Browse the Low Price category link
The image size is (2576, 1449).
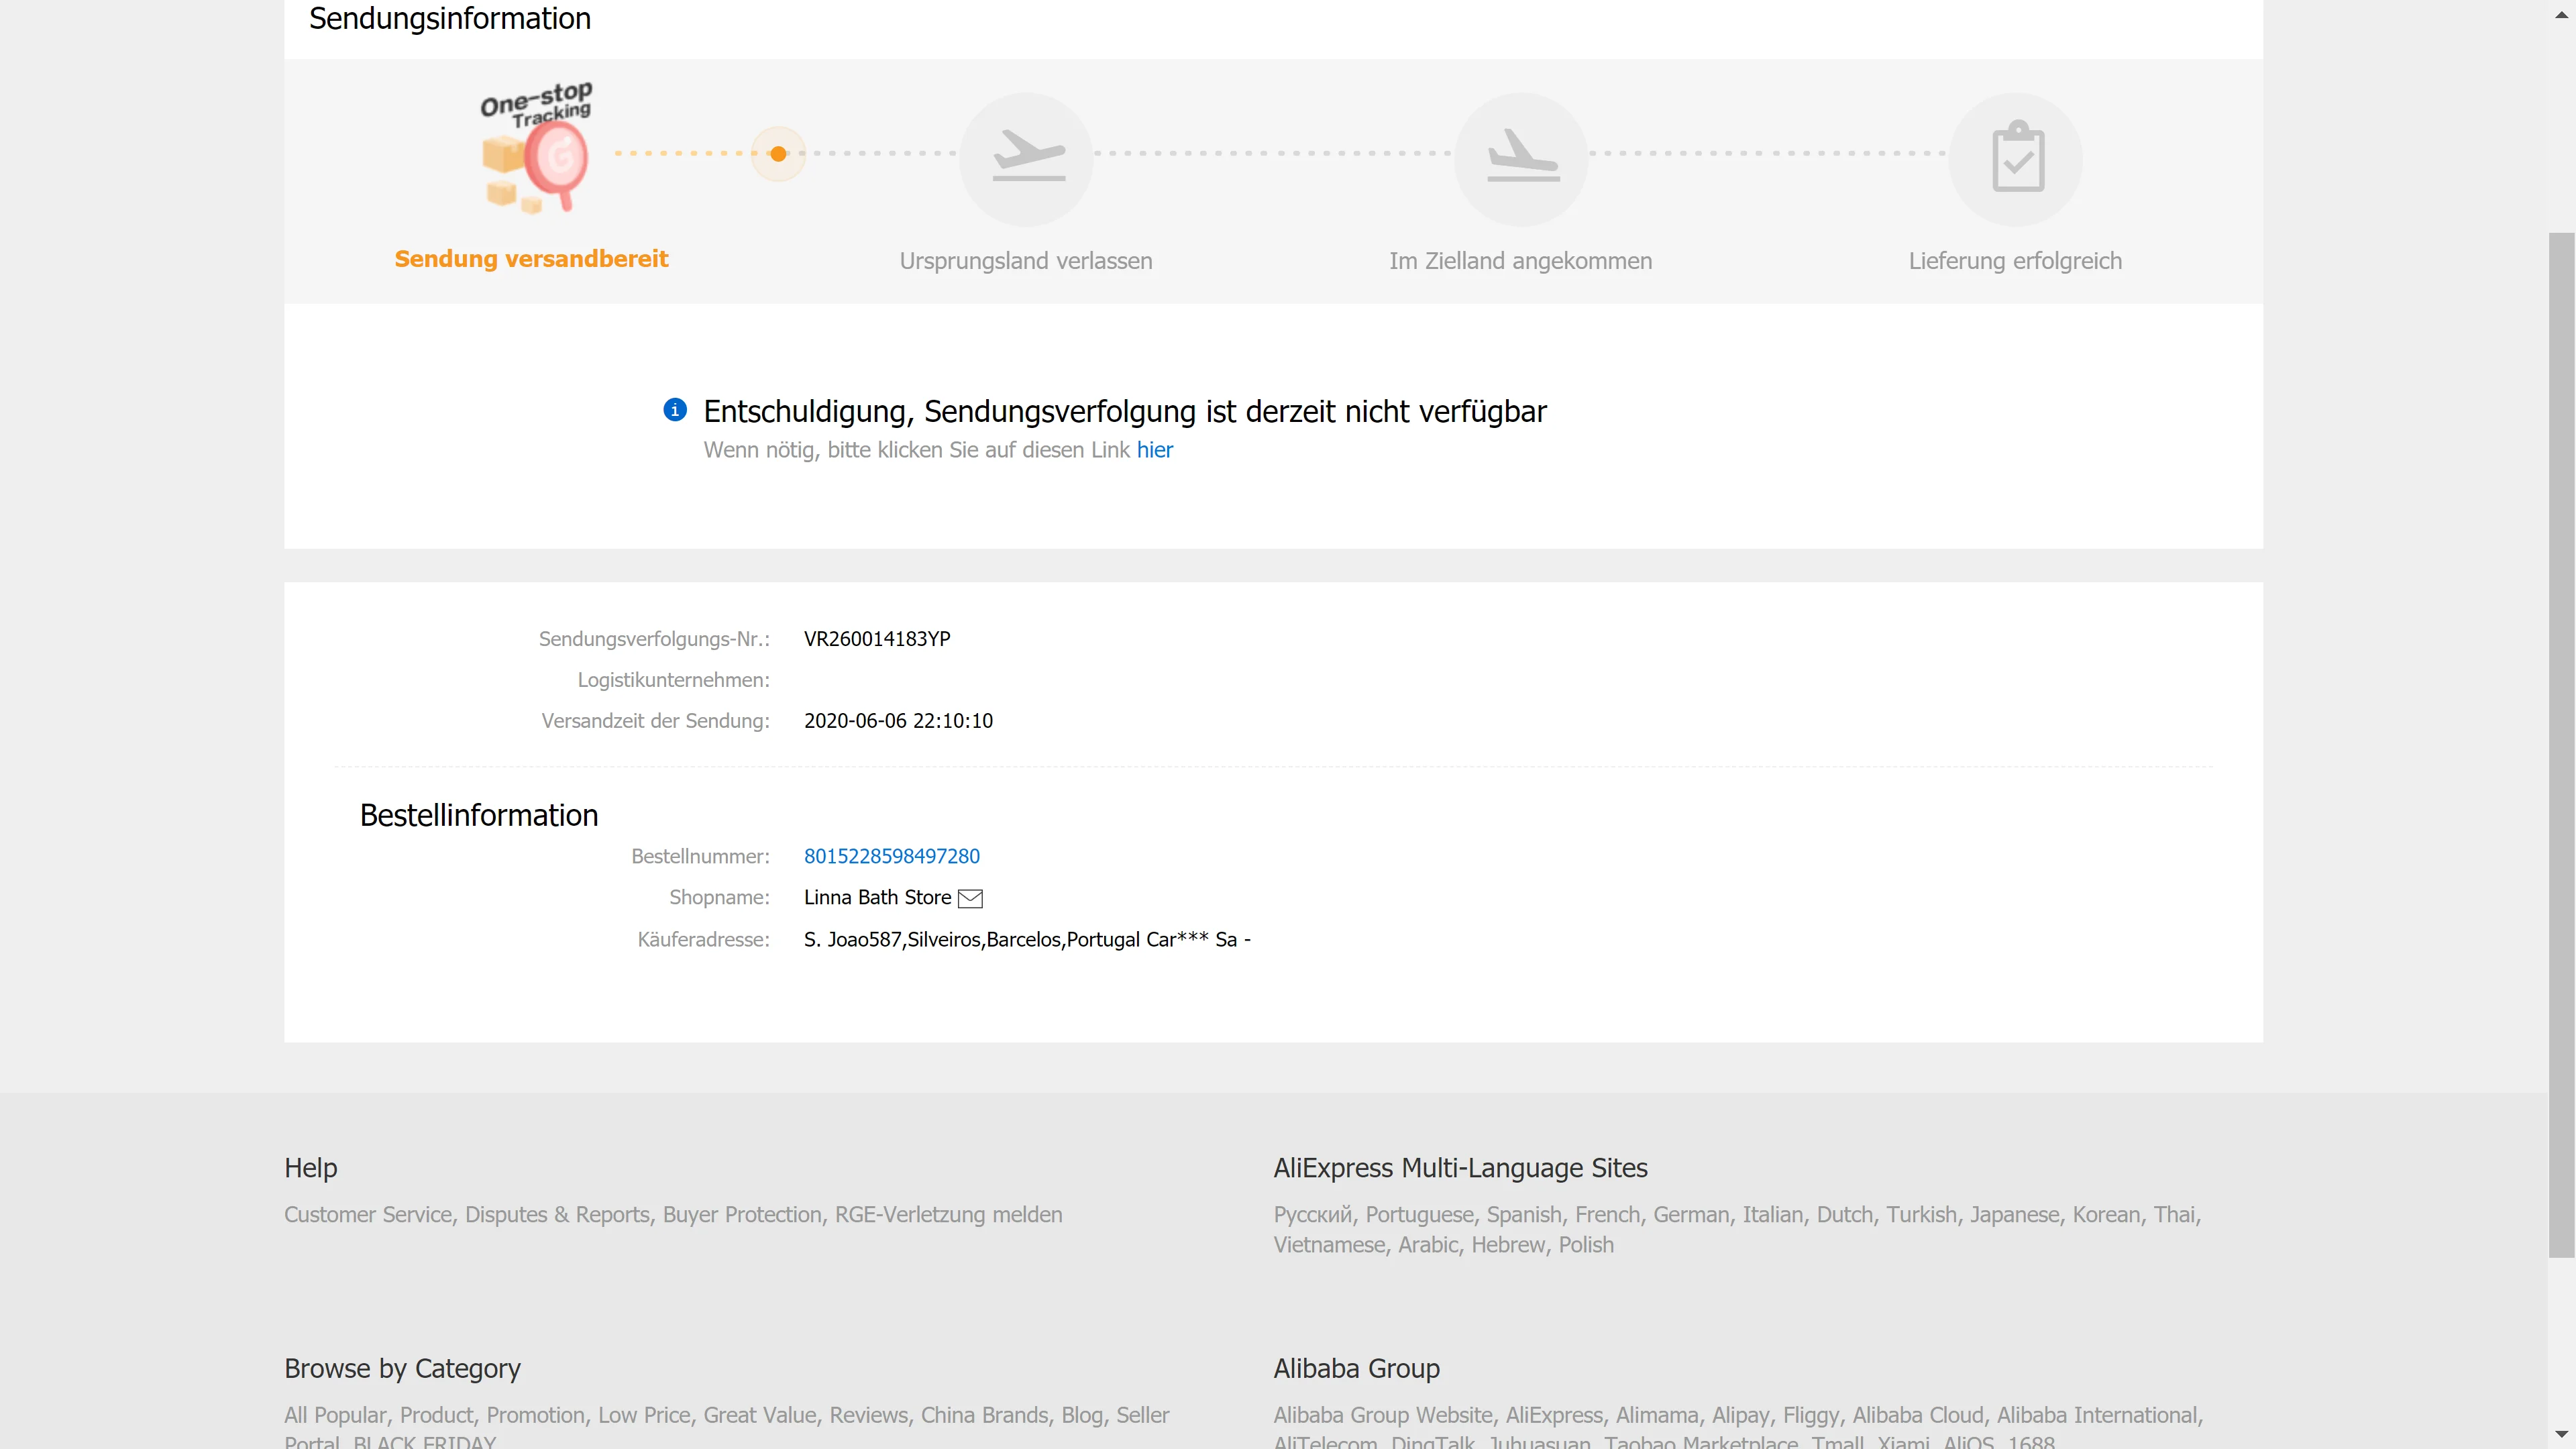644,1415
